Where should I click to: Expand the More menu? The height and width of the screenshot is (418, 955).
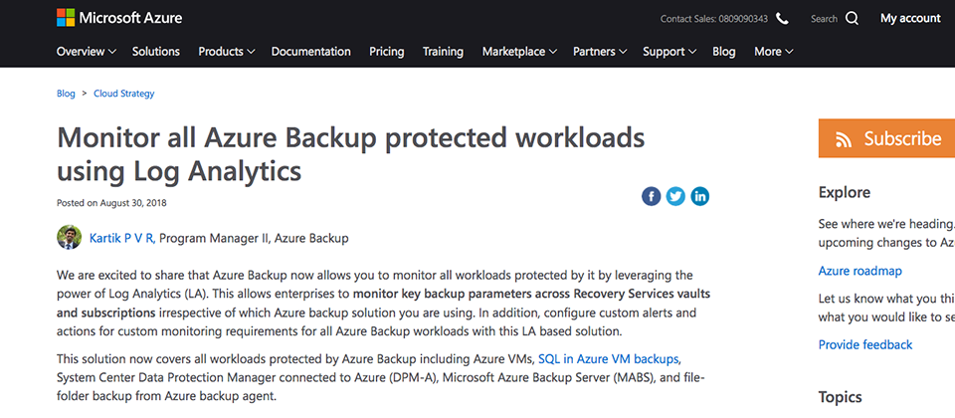pyautogui.click(x=774, y=52)
